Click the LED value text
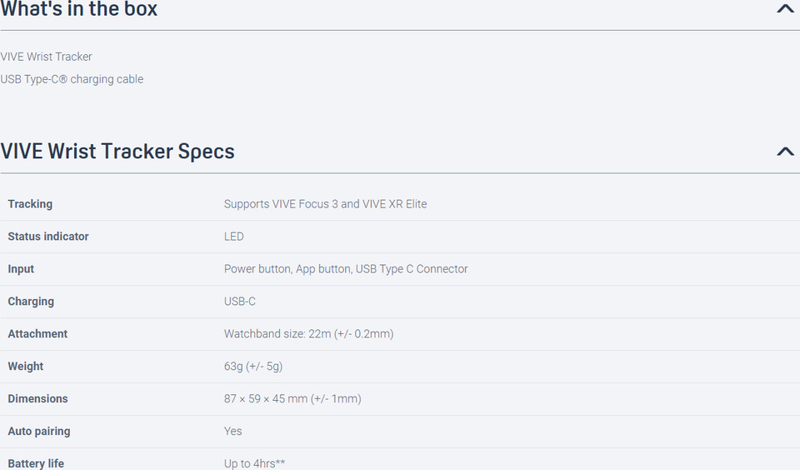800x470 pixels. tap(234, 237)
